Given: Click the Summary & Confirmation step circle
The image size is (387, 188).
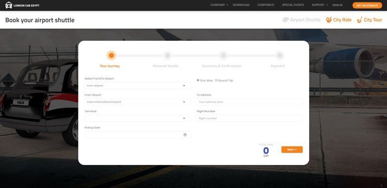Looking at the screenshot, I should coord(223,55).
